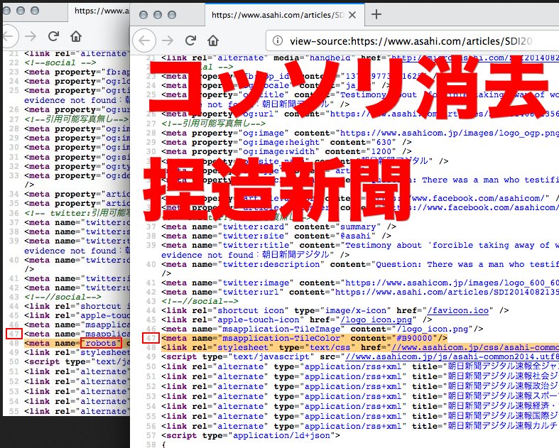Reload page in the rear window
The image size is (559, 448).
53,35
